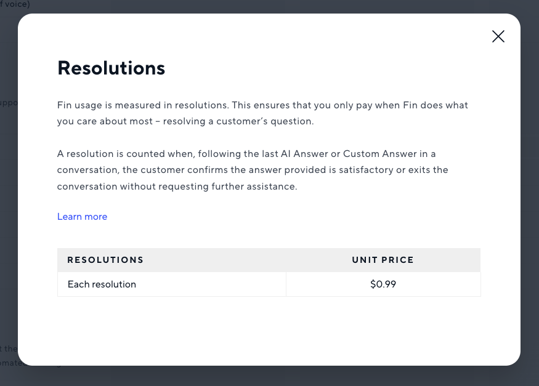Click the UNIT PRICE column header
Viewport: 539px width, 386px height.
coord(383,260)
